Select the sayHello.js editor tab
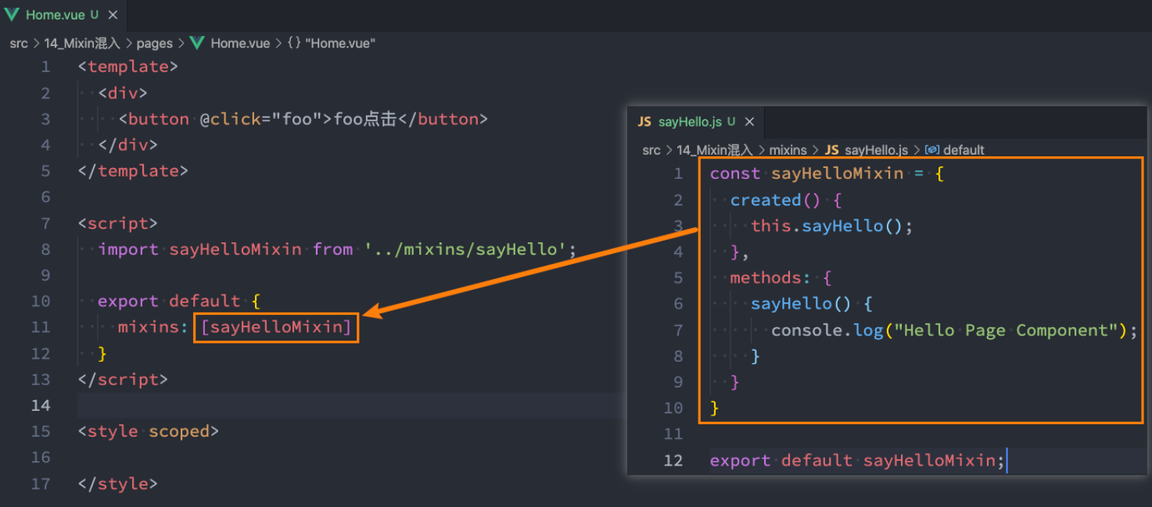This screenshot has height=507, width=1152. 695,122
